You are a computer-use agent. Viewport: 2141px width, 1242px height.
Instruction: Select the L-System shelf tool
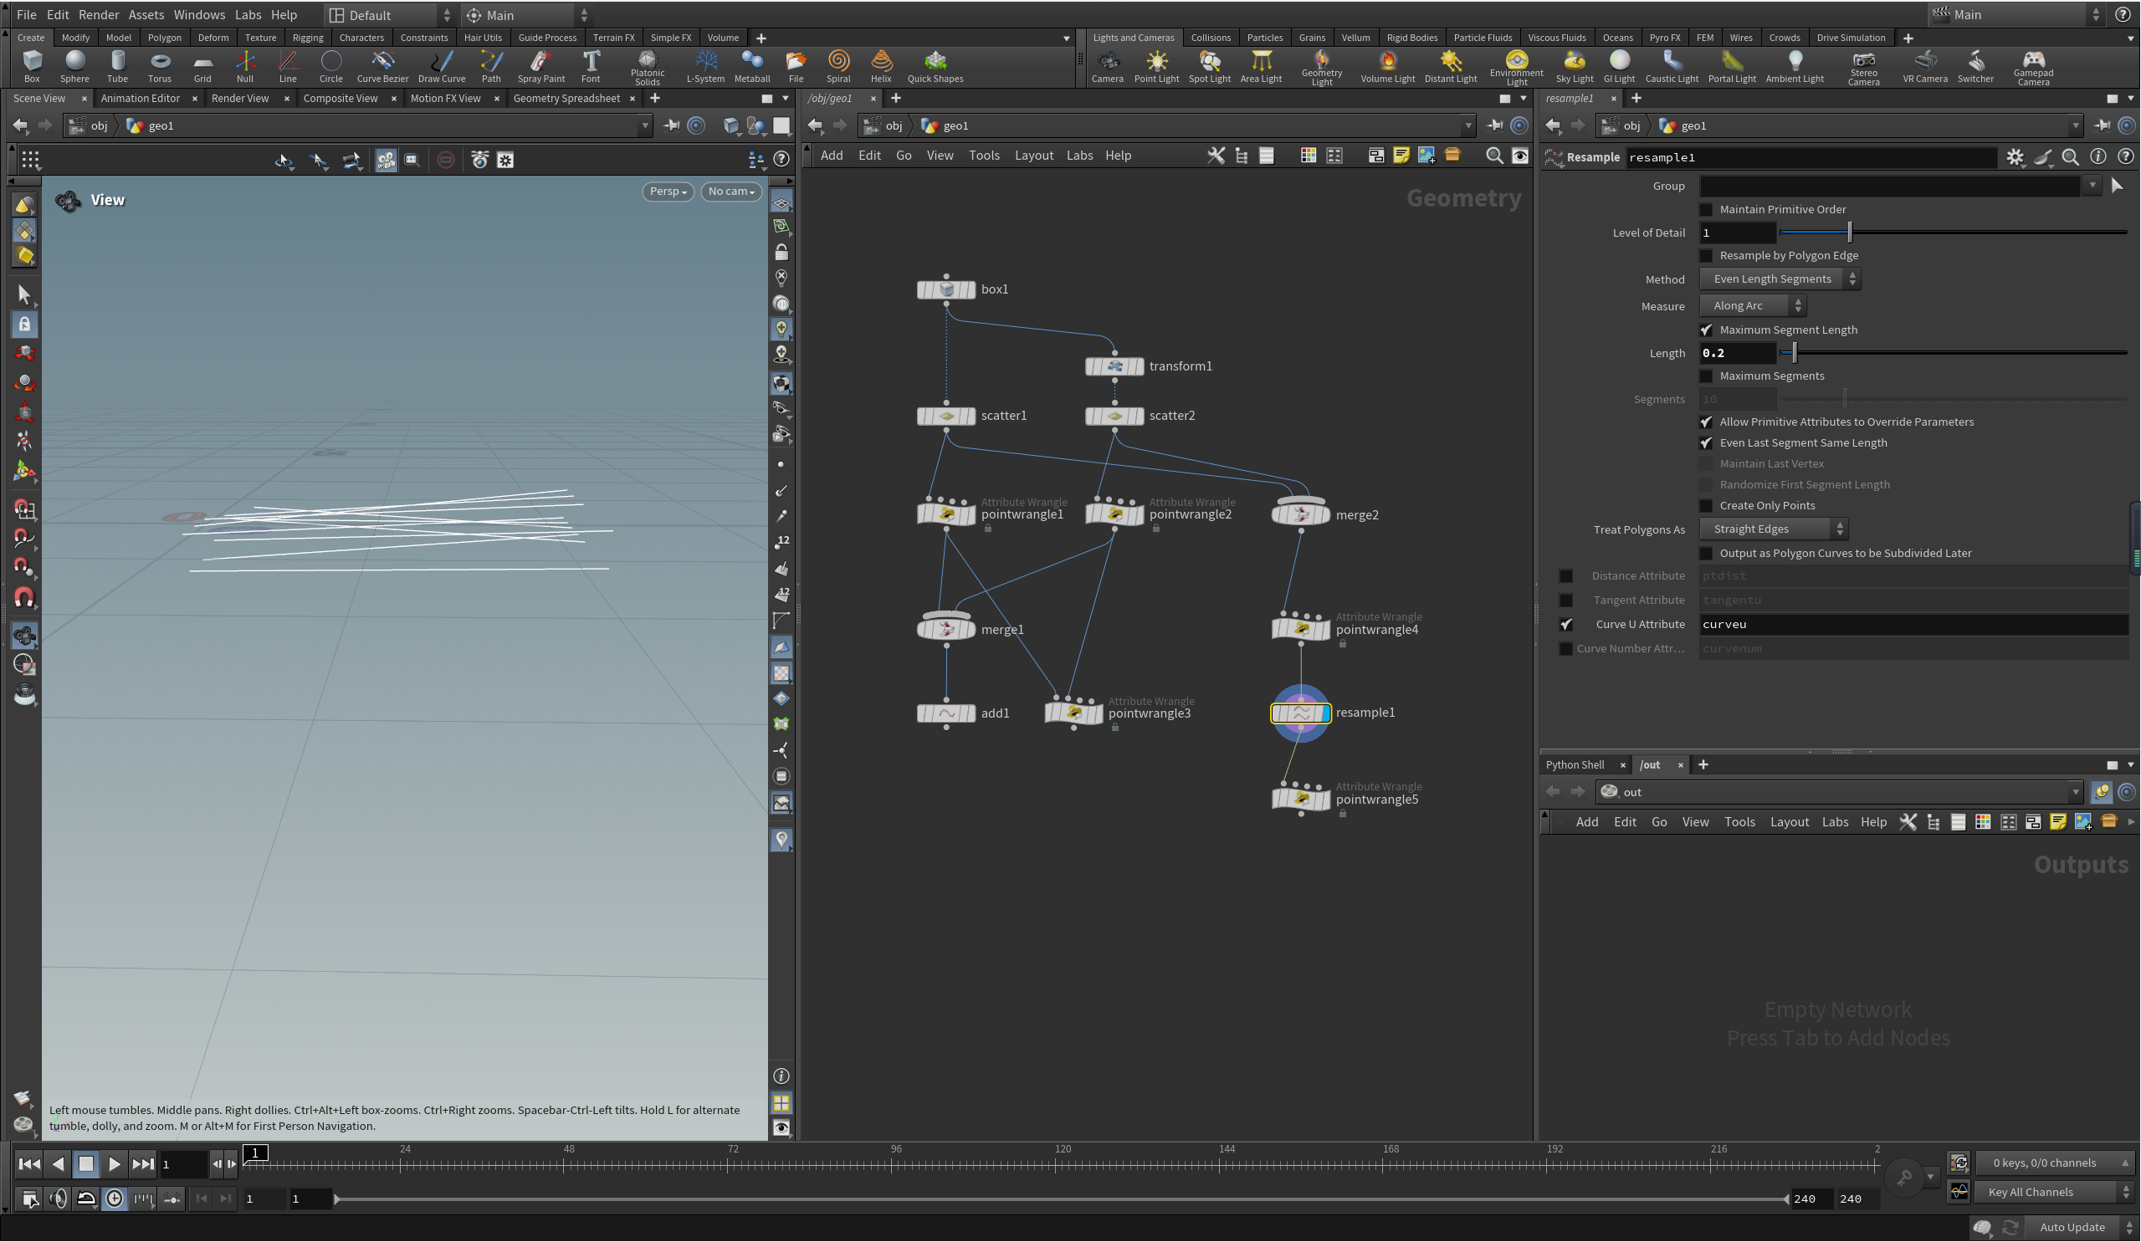click(x=705, y=66)
